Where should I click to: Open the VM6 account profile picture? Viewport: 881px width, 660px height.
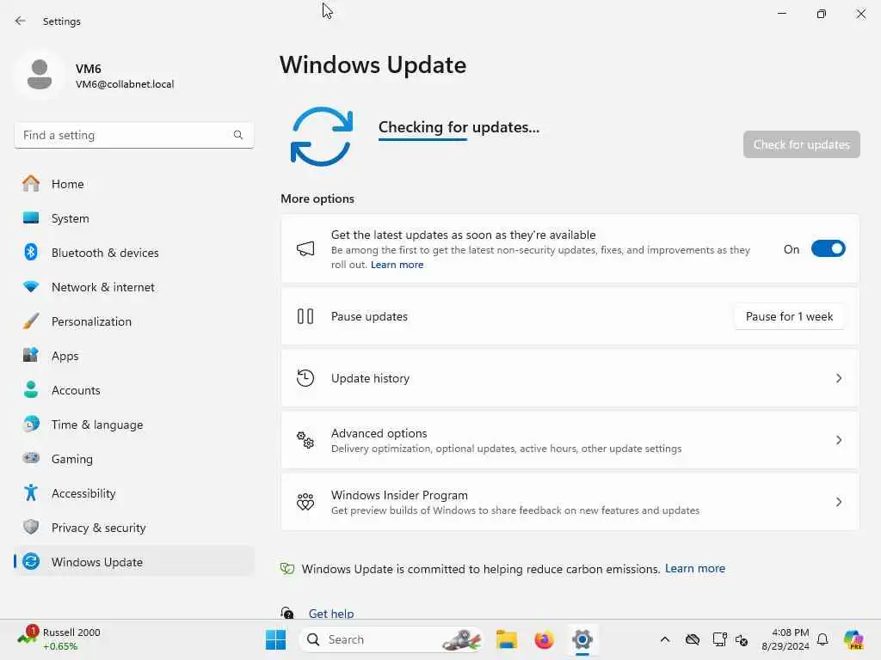click(x=40, y=75)
